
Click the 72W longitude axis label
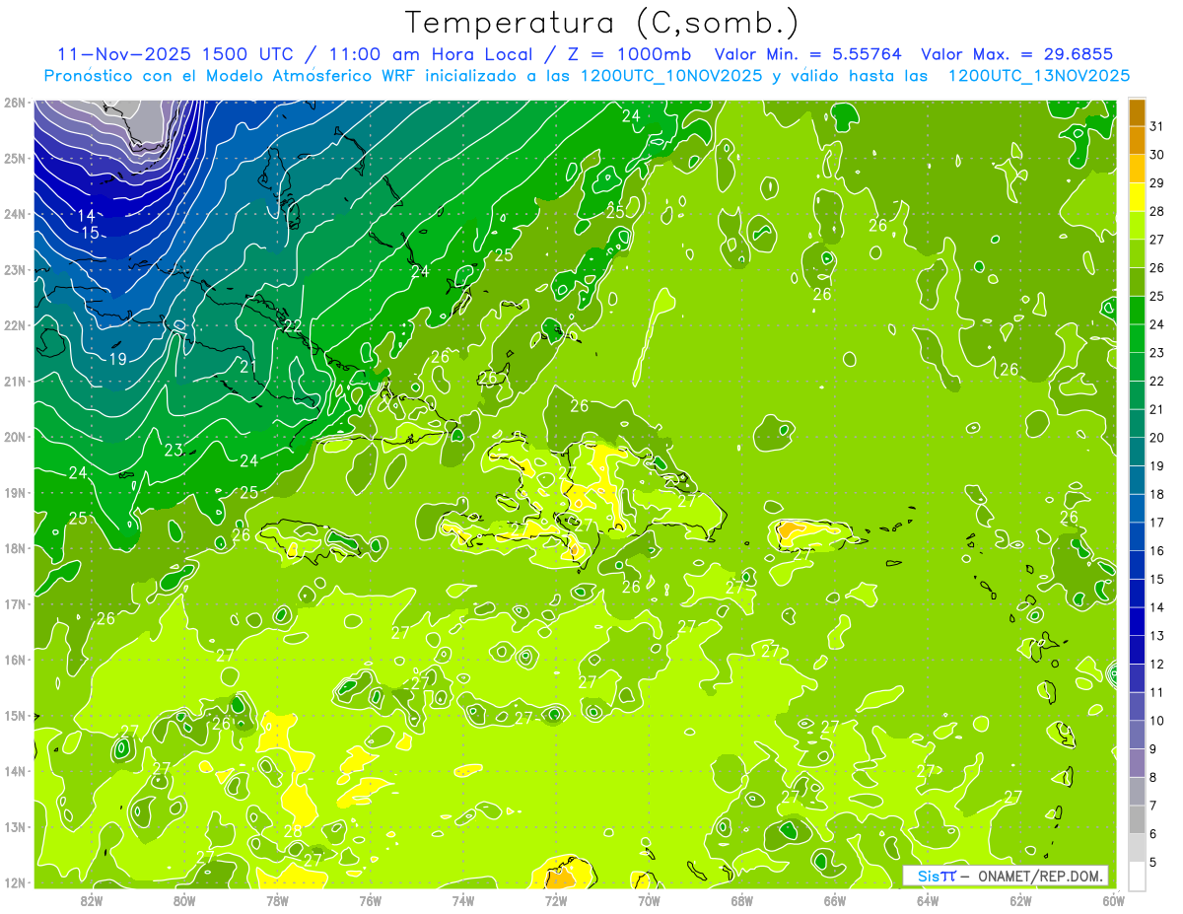pos(556,899)
